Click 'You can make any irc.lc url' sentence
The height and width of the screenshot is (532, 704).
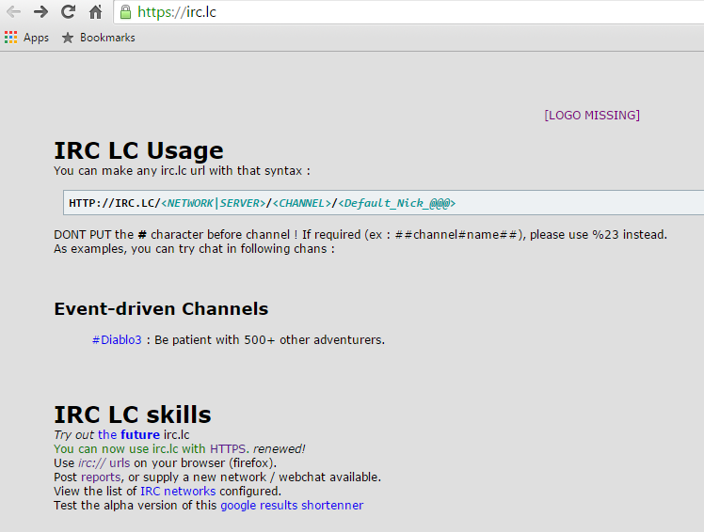pyautogui.click(x=182, y=171)
